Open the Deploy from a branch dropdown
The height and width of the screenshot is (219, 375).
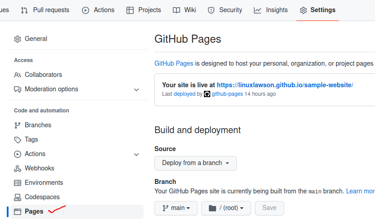tap(196, 163)
